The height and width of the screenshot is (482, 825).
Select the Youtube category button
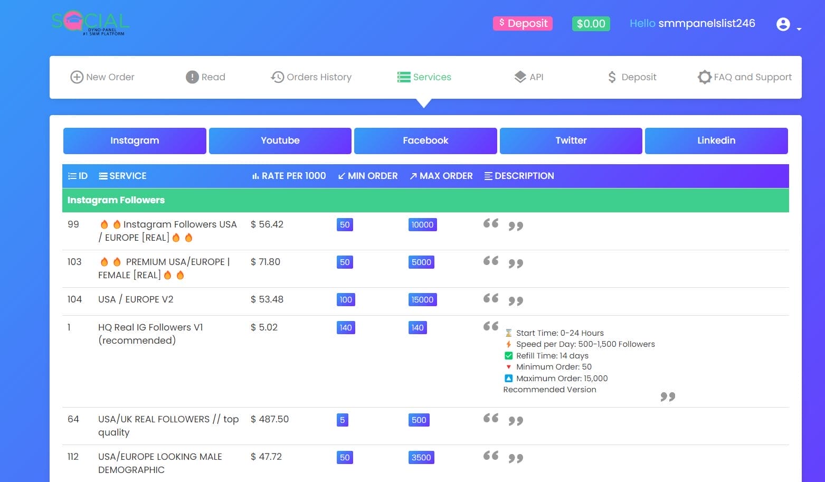point(280,140)
